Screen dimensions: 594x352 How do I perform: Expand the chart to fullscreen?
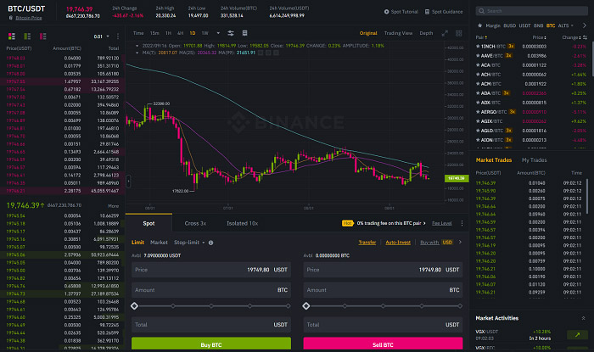coord(445,33)
